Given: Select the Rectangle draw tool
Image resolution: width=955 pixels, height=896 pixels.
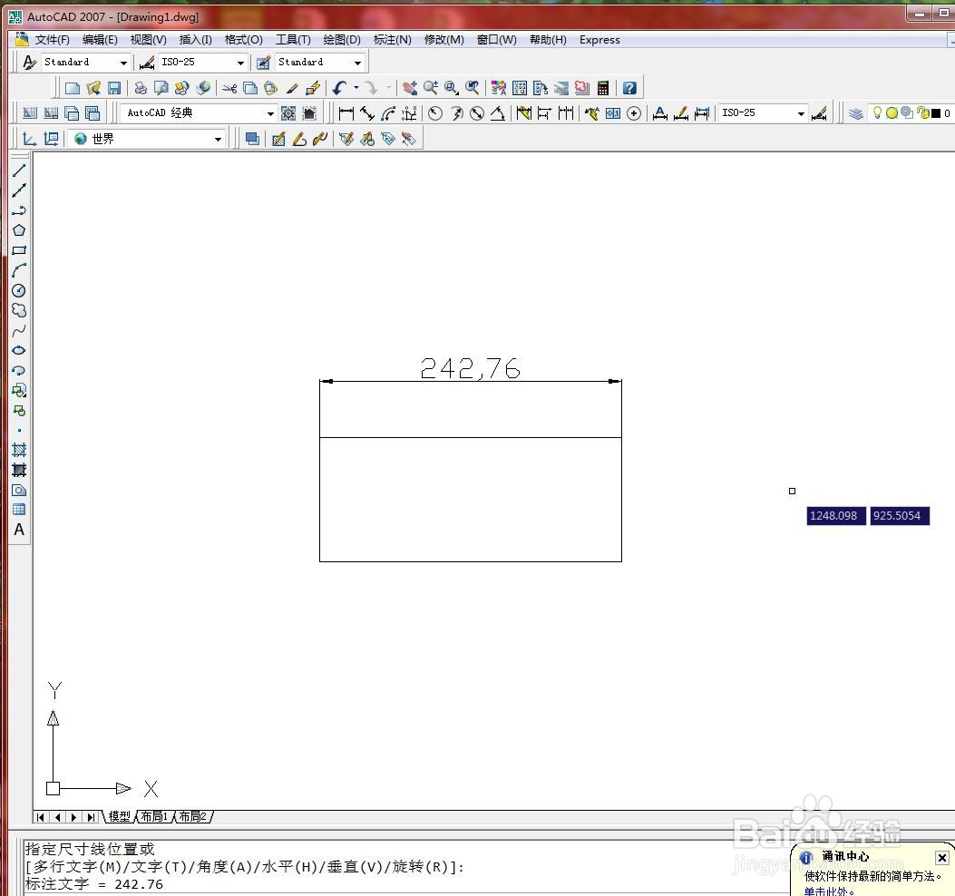Looking at the screenshot, I should pyautogui.click(x=19, y=250).
